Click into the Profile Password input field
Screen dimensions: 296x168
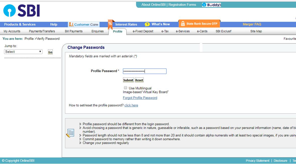145,71
